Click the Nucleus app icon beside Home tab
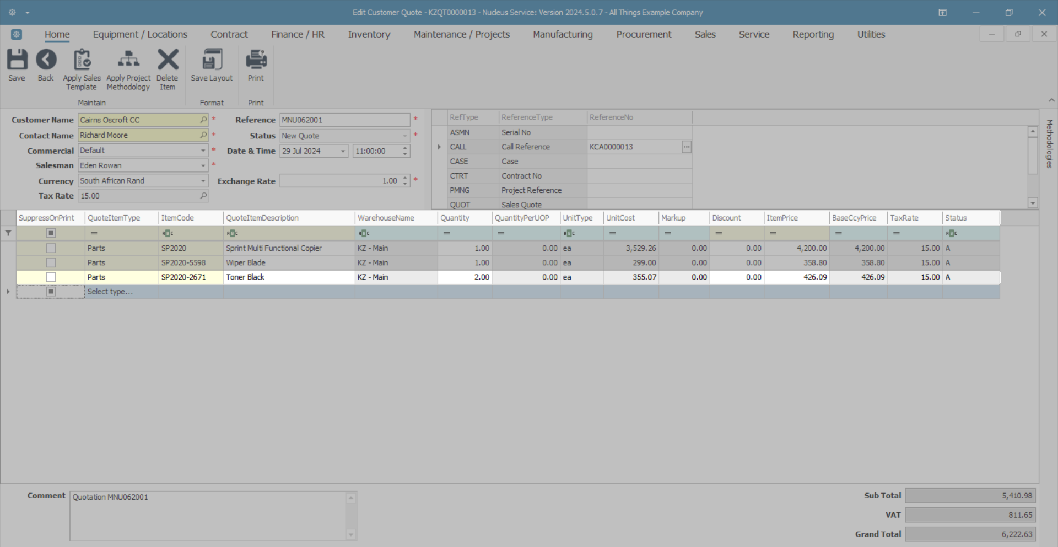Viewport: 1058px width, 547px height. (17, 34)
